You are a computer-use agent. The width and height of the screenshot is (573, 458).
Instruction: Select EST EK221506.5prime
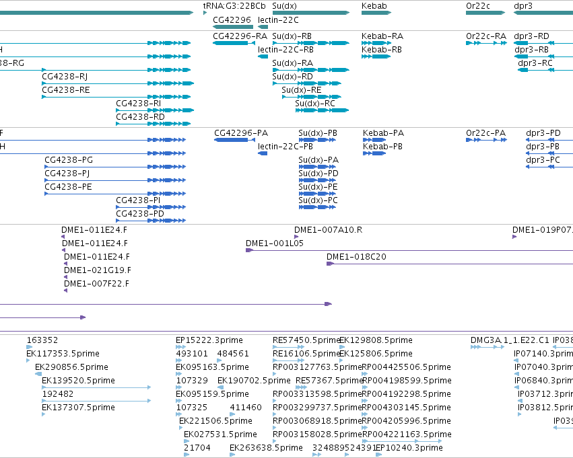(182, 428)
